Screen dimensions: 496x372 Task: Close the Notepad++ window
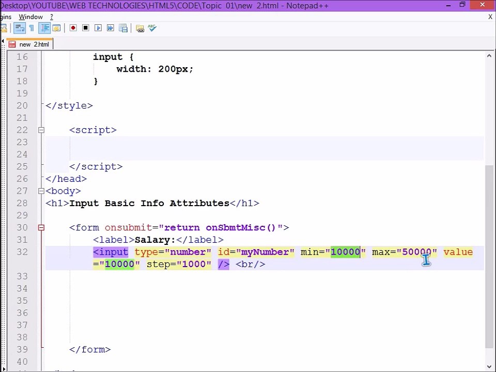[x=483, y=5]
